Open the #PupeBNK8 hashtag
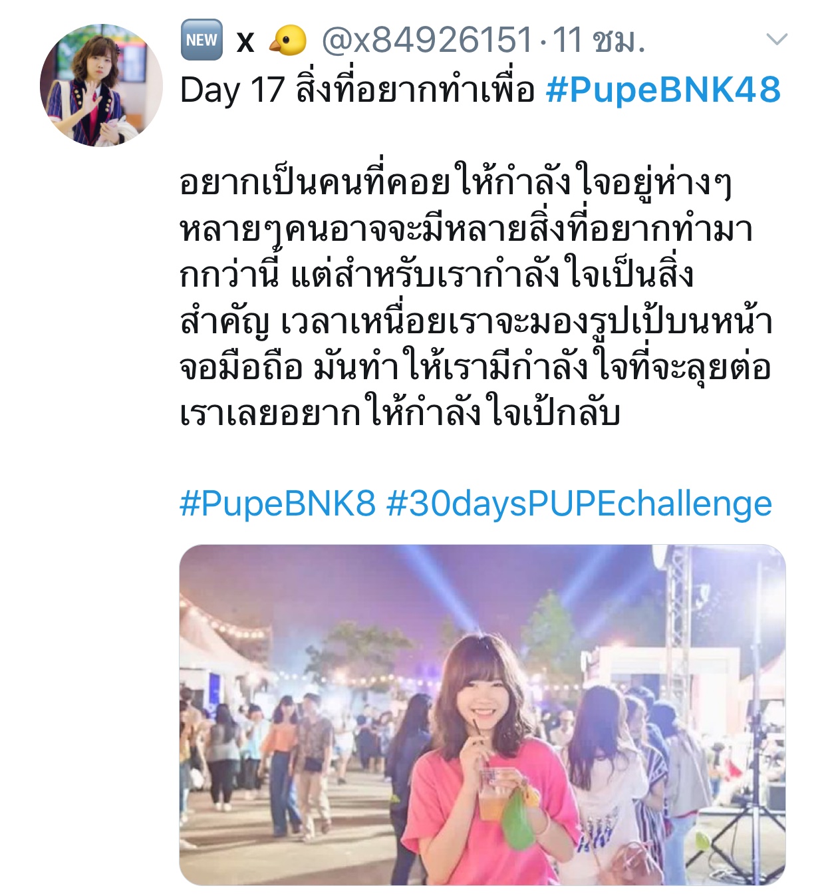The image size is (826, 894). 278,504
